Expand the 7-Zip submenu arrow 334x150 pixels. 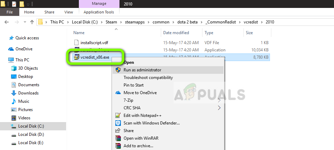pos(219,100)
